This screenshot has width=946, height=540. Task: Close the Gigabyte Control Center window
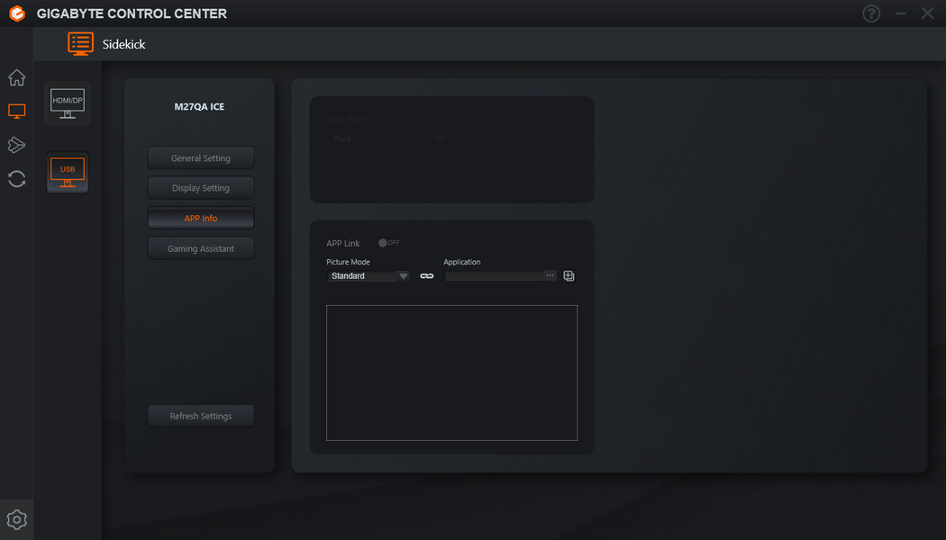[x=927, y=13]
